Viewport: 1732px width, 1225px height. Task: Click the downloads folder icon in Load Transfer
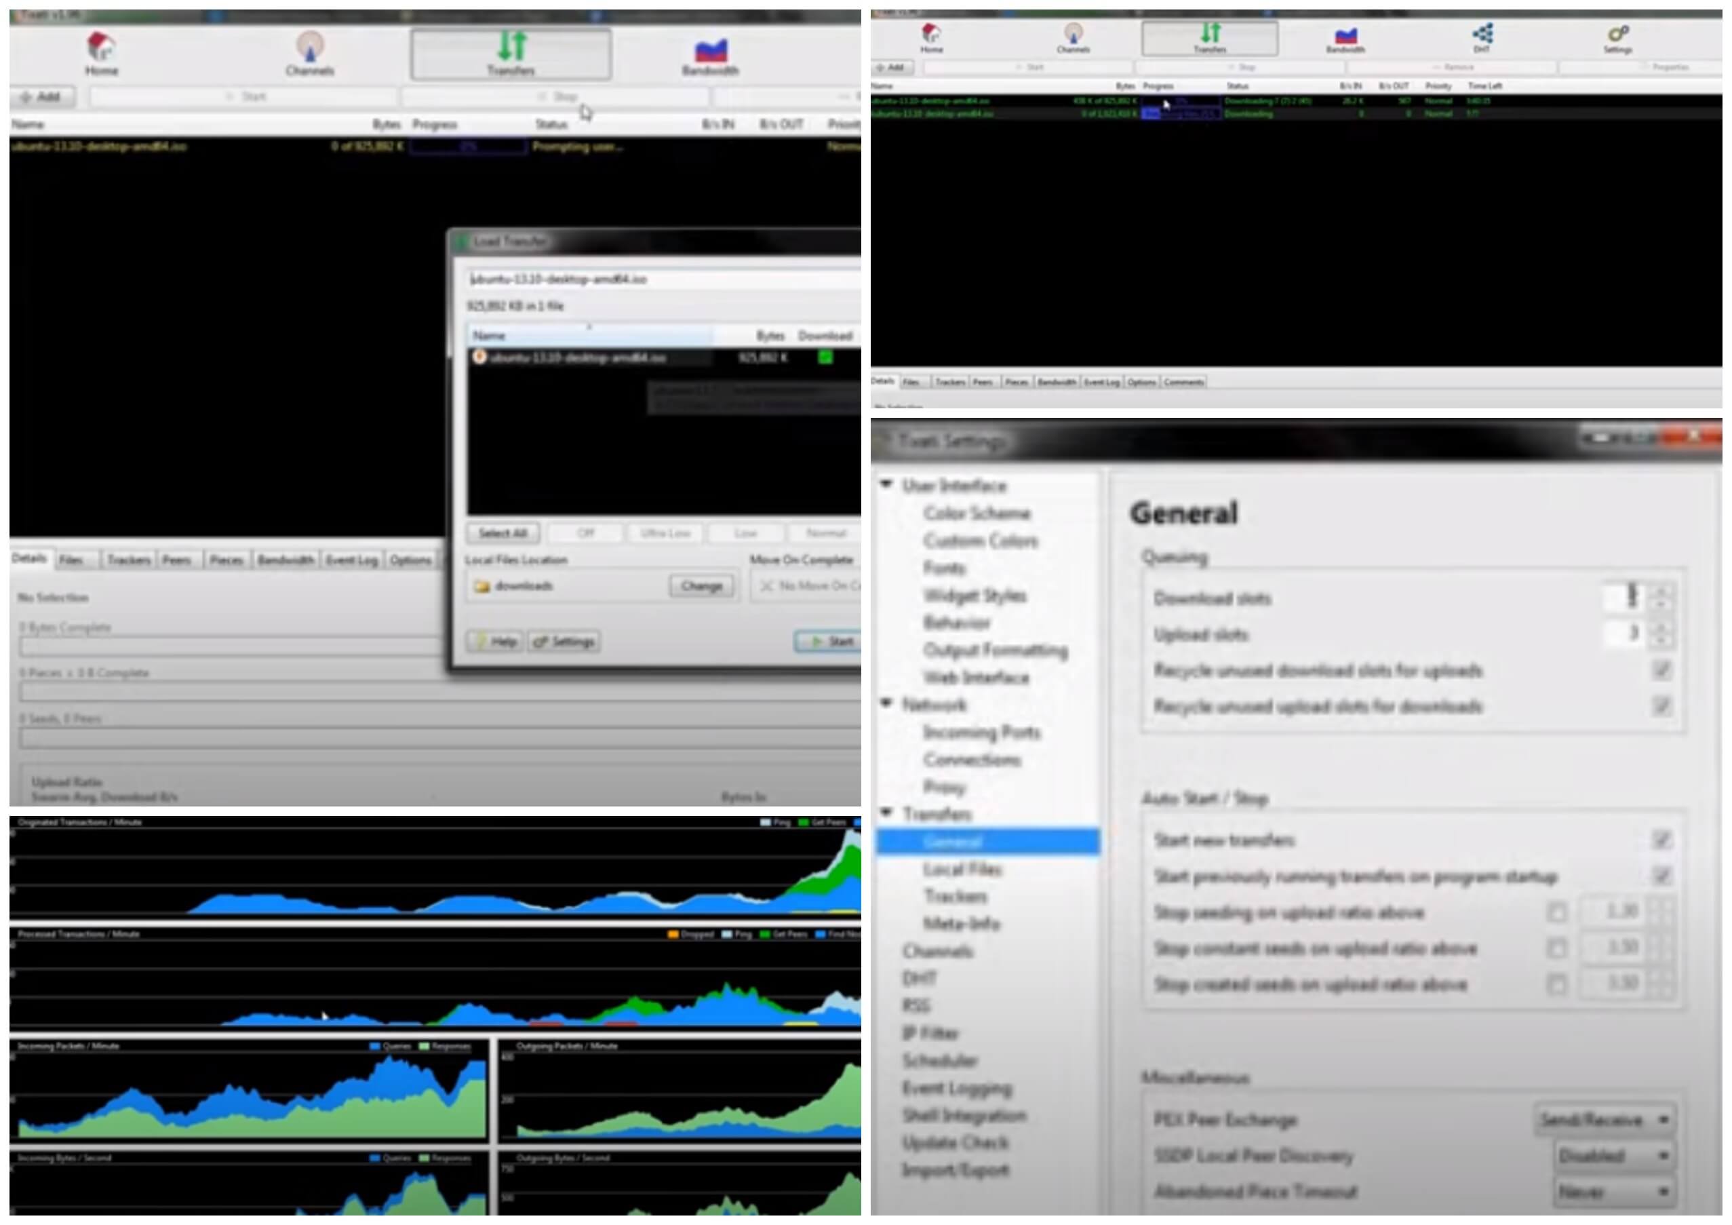click(x=481, y=586)
